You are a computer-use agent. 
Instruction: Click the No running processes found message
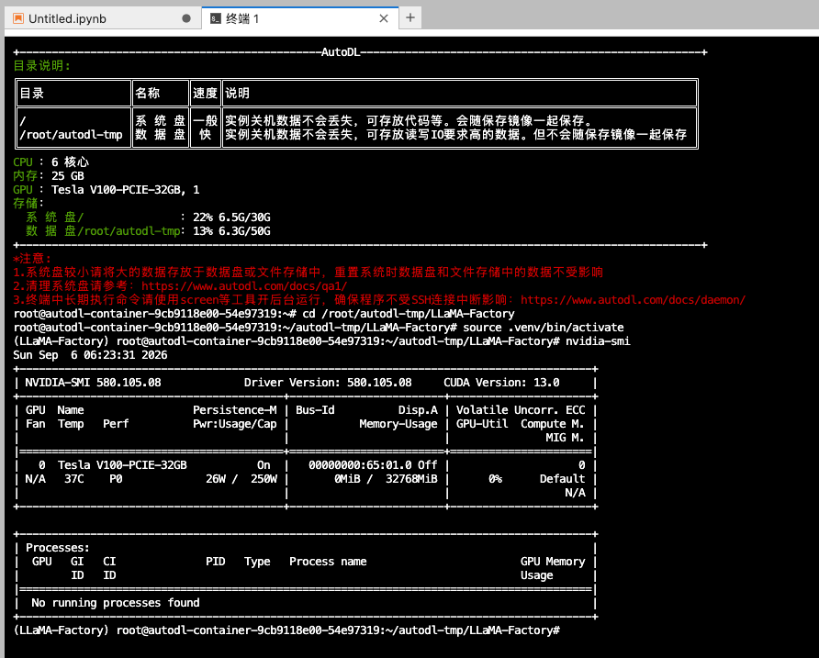pyautogui.click(x=116, y=603)
